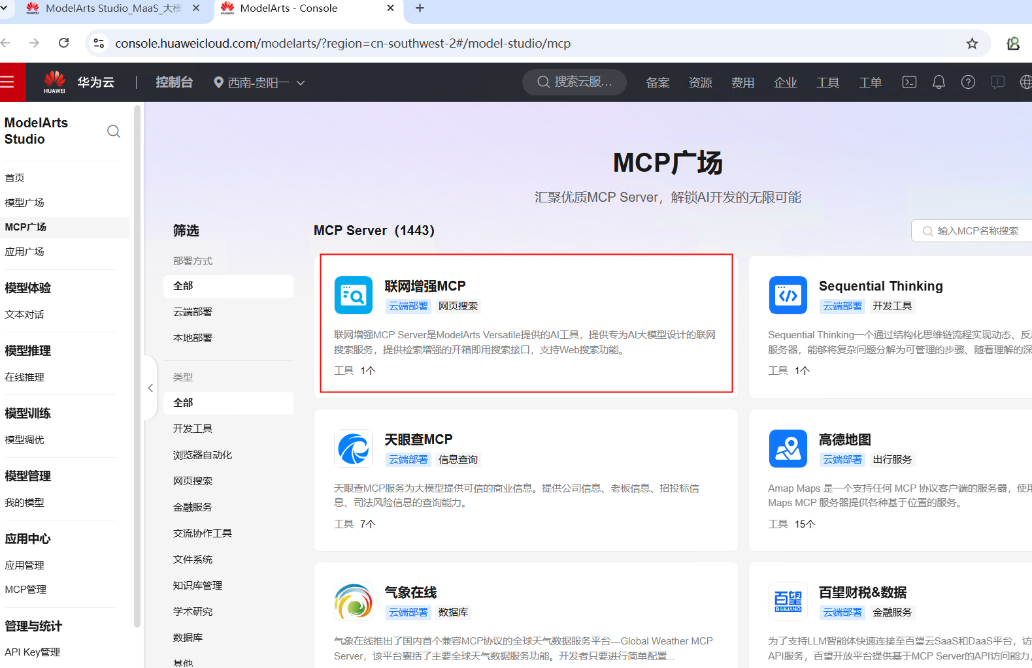Click the feedback message icon in header

point(997,82)
